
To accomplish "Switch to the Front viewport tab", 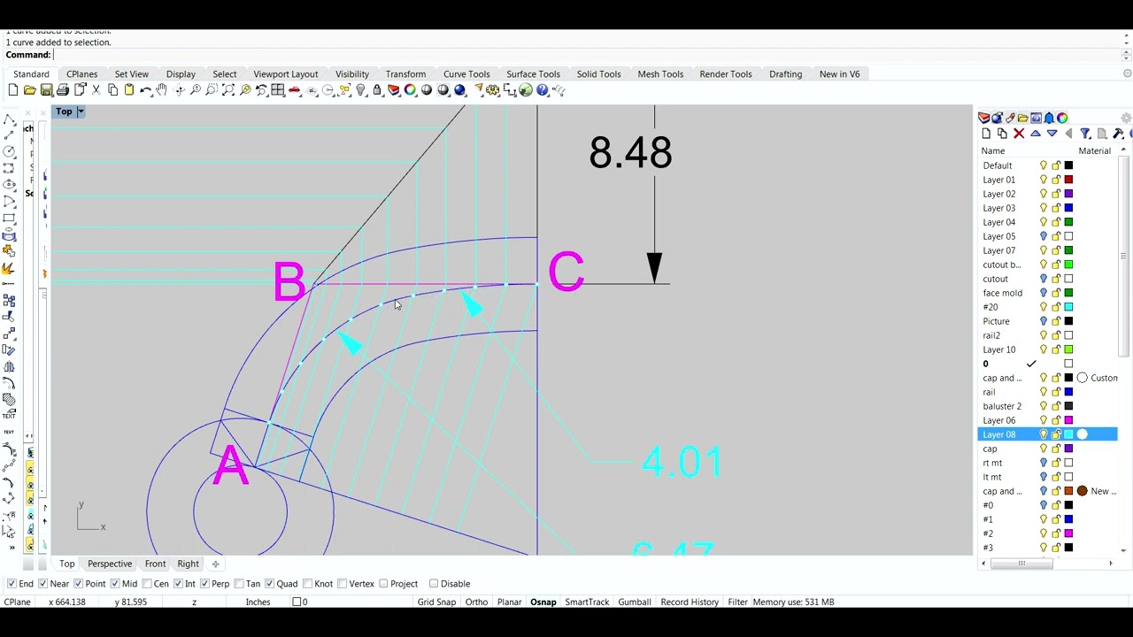I will [155, 564].
